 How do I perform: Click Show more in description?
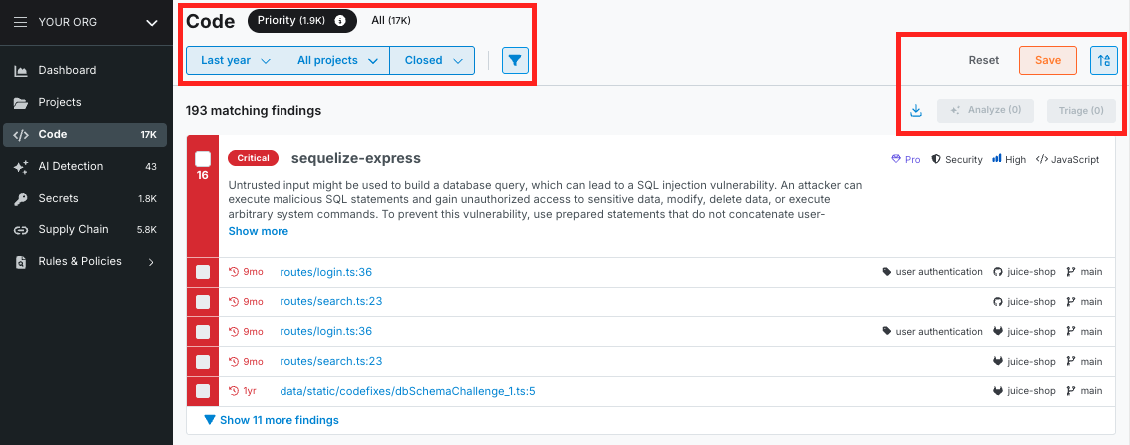[258, 231]
